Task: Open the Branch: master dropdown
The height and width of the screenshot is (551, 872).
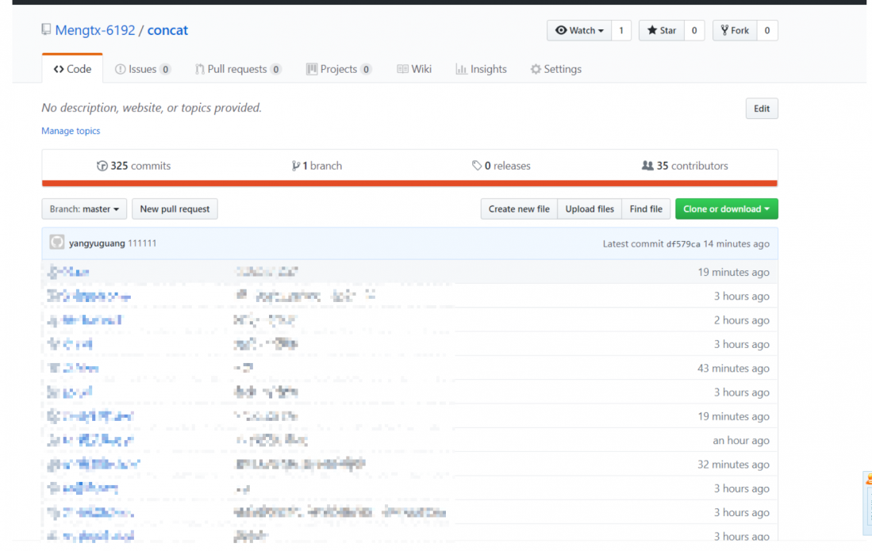Action: (x=84, y=209)
